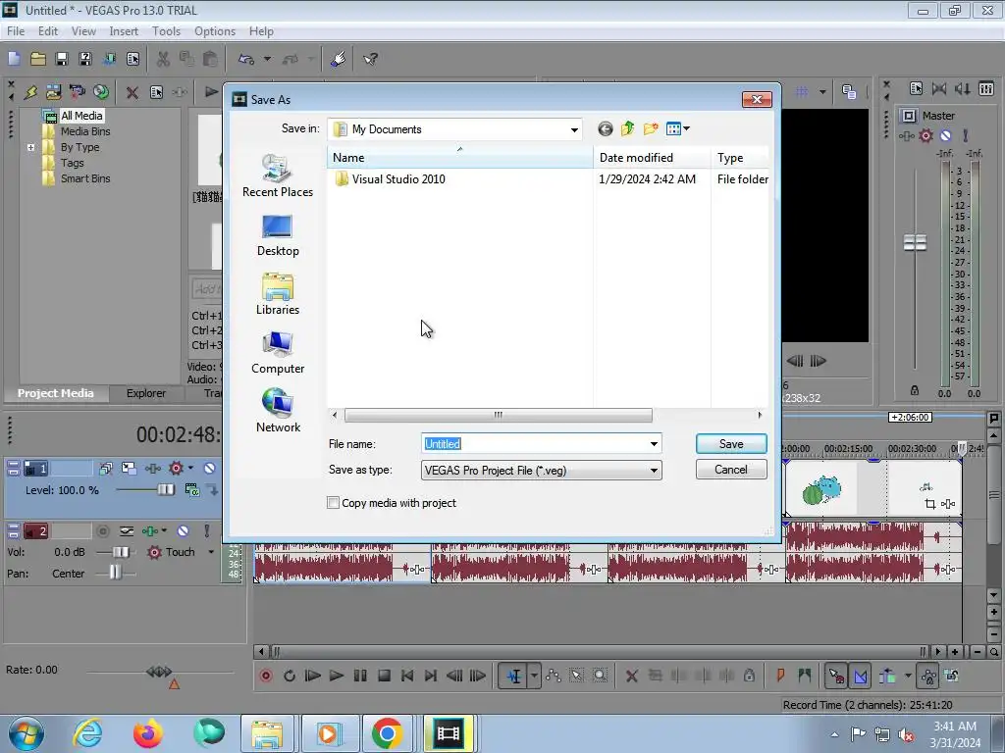
Task: Click the Save As horizontal scrollbar
Action: point(498,415)
